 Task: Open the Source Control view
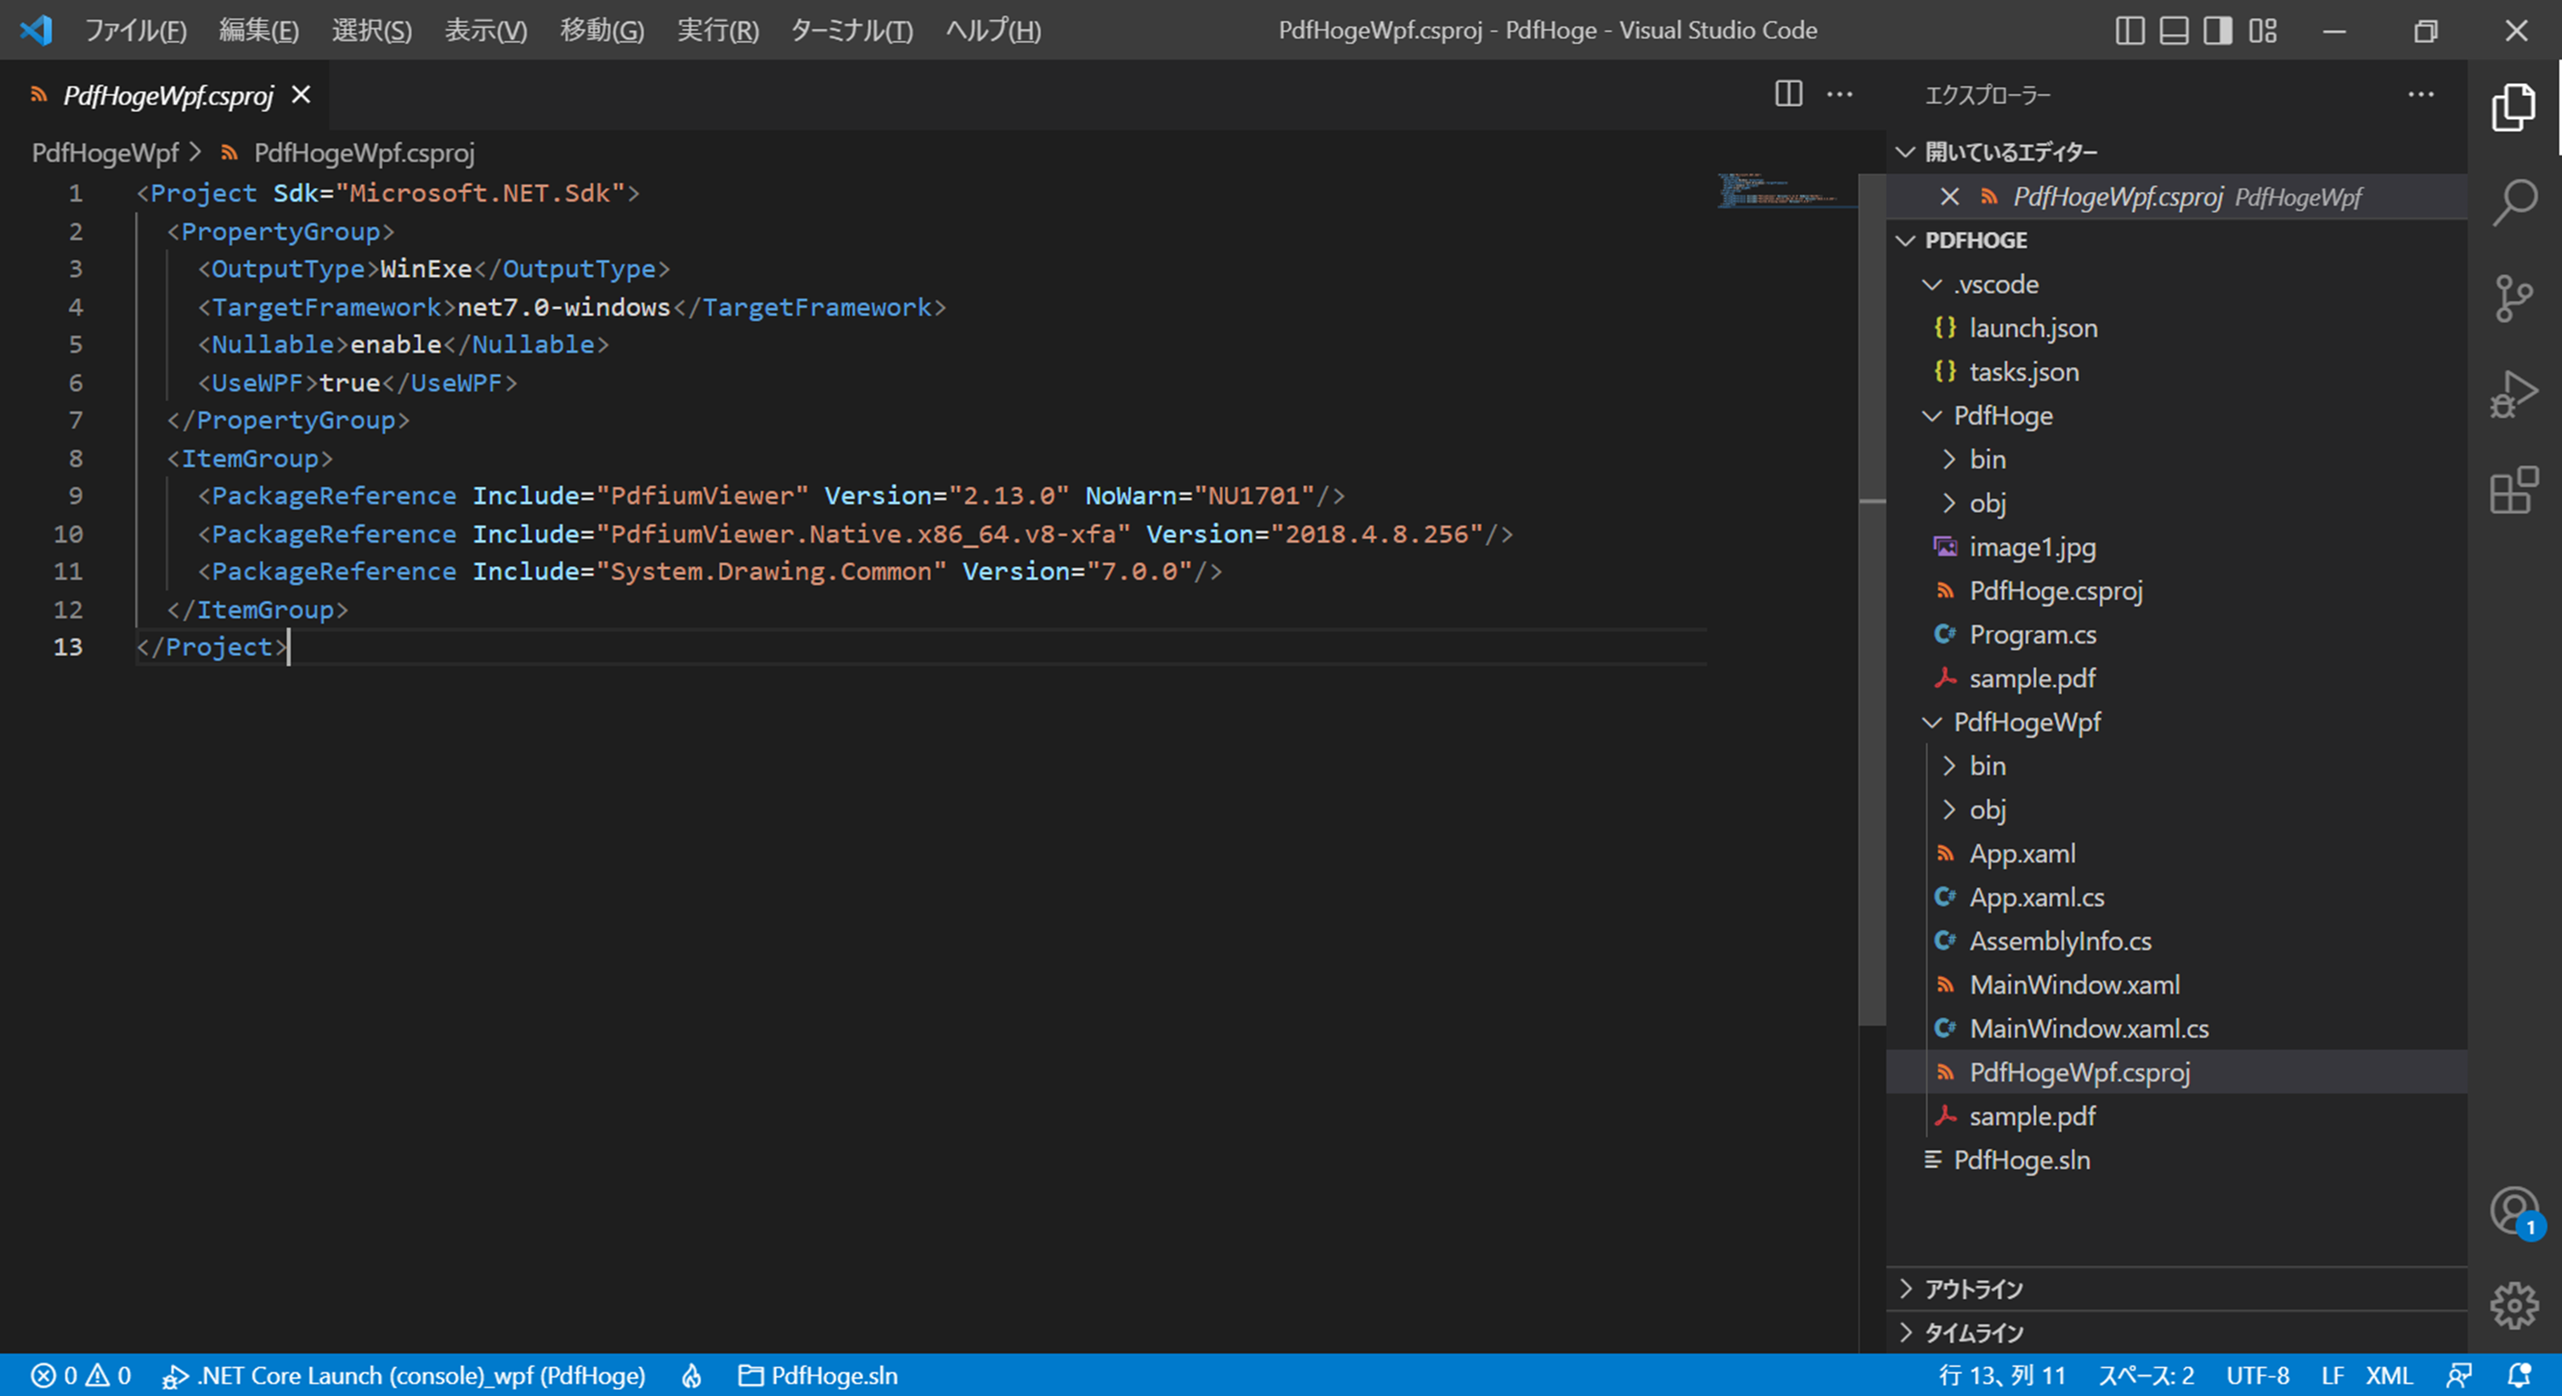tap(2515, 297)
